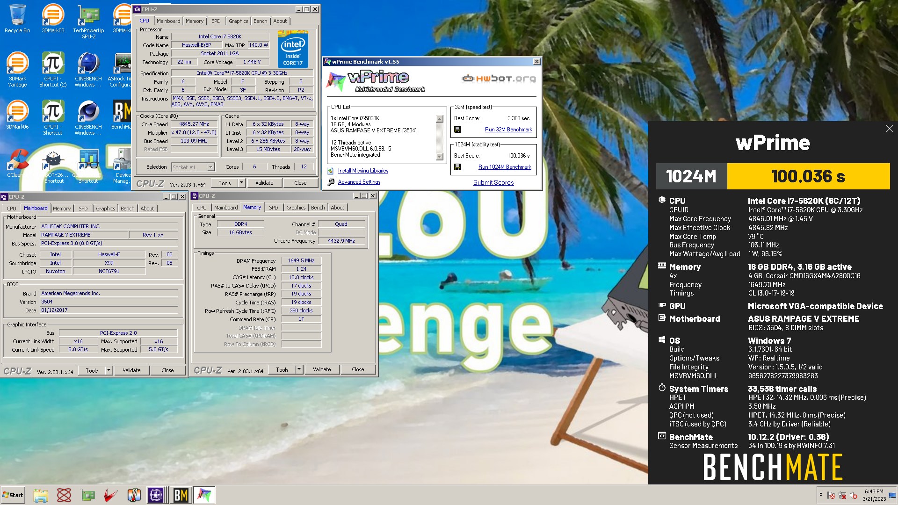Launch 3DMark06 desktop shortcut

(17, 115)
